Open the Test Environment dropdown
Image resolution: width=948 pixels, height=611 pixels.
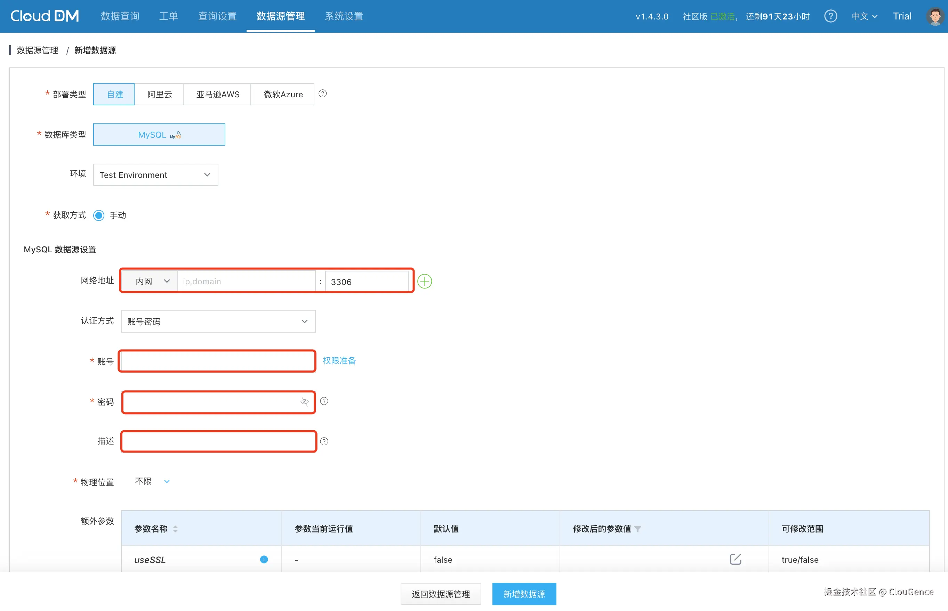click(x=155, y=175)
